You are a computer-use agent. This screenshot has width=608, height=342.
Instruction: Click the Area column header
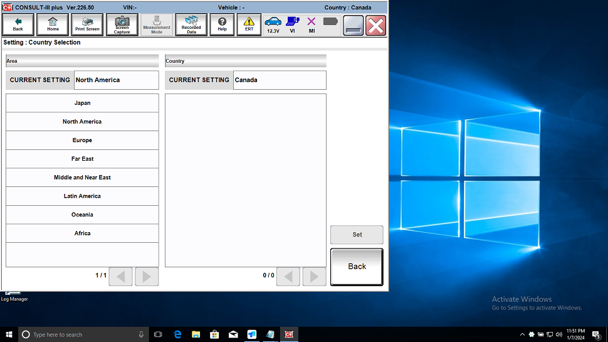tap(82, 61)
